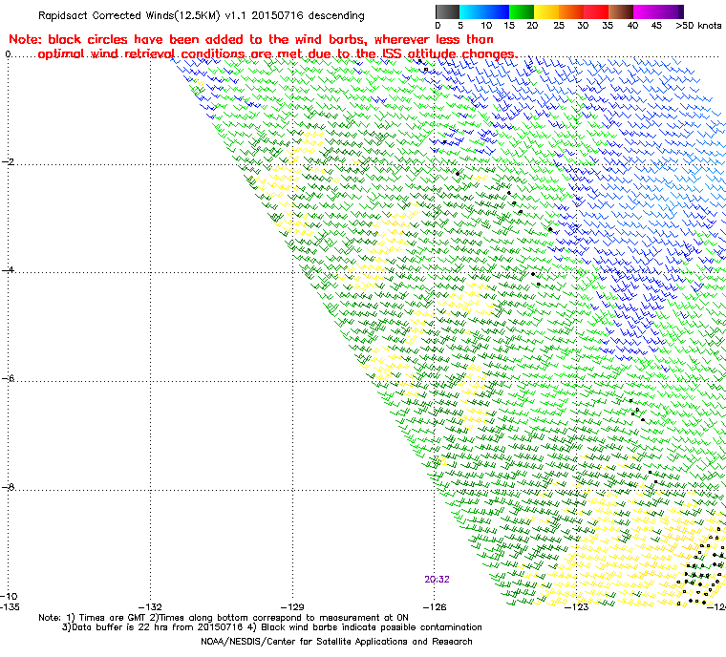
Task: Click the '-8' latitude axis label
Action: [x=9, y=487]
